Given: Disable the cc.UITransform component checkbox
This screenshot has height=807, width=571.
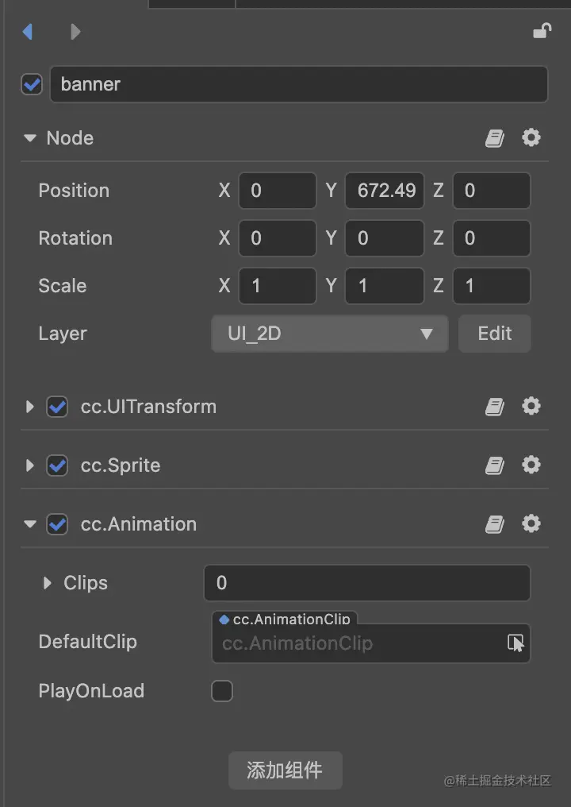Looking at the screenshot, I should tap(57, 407).
